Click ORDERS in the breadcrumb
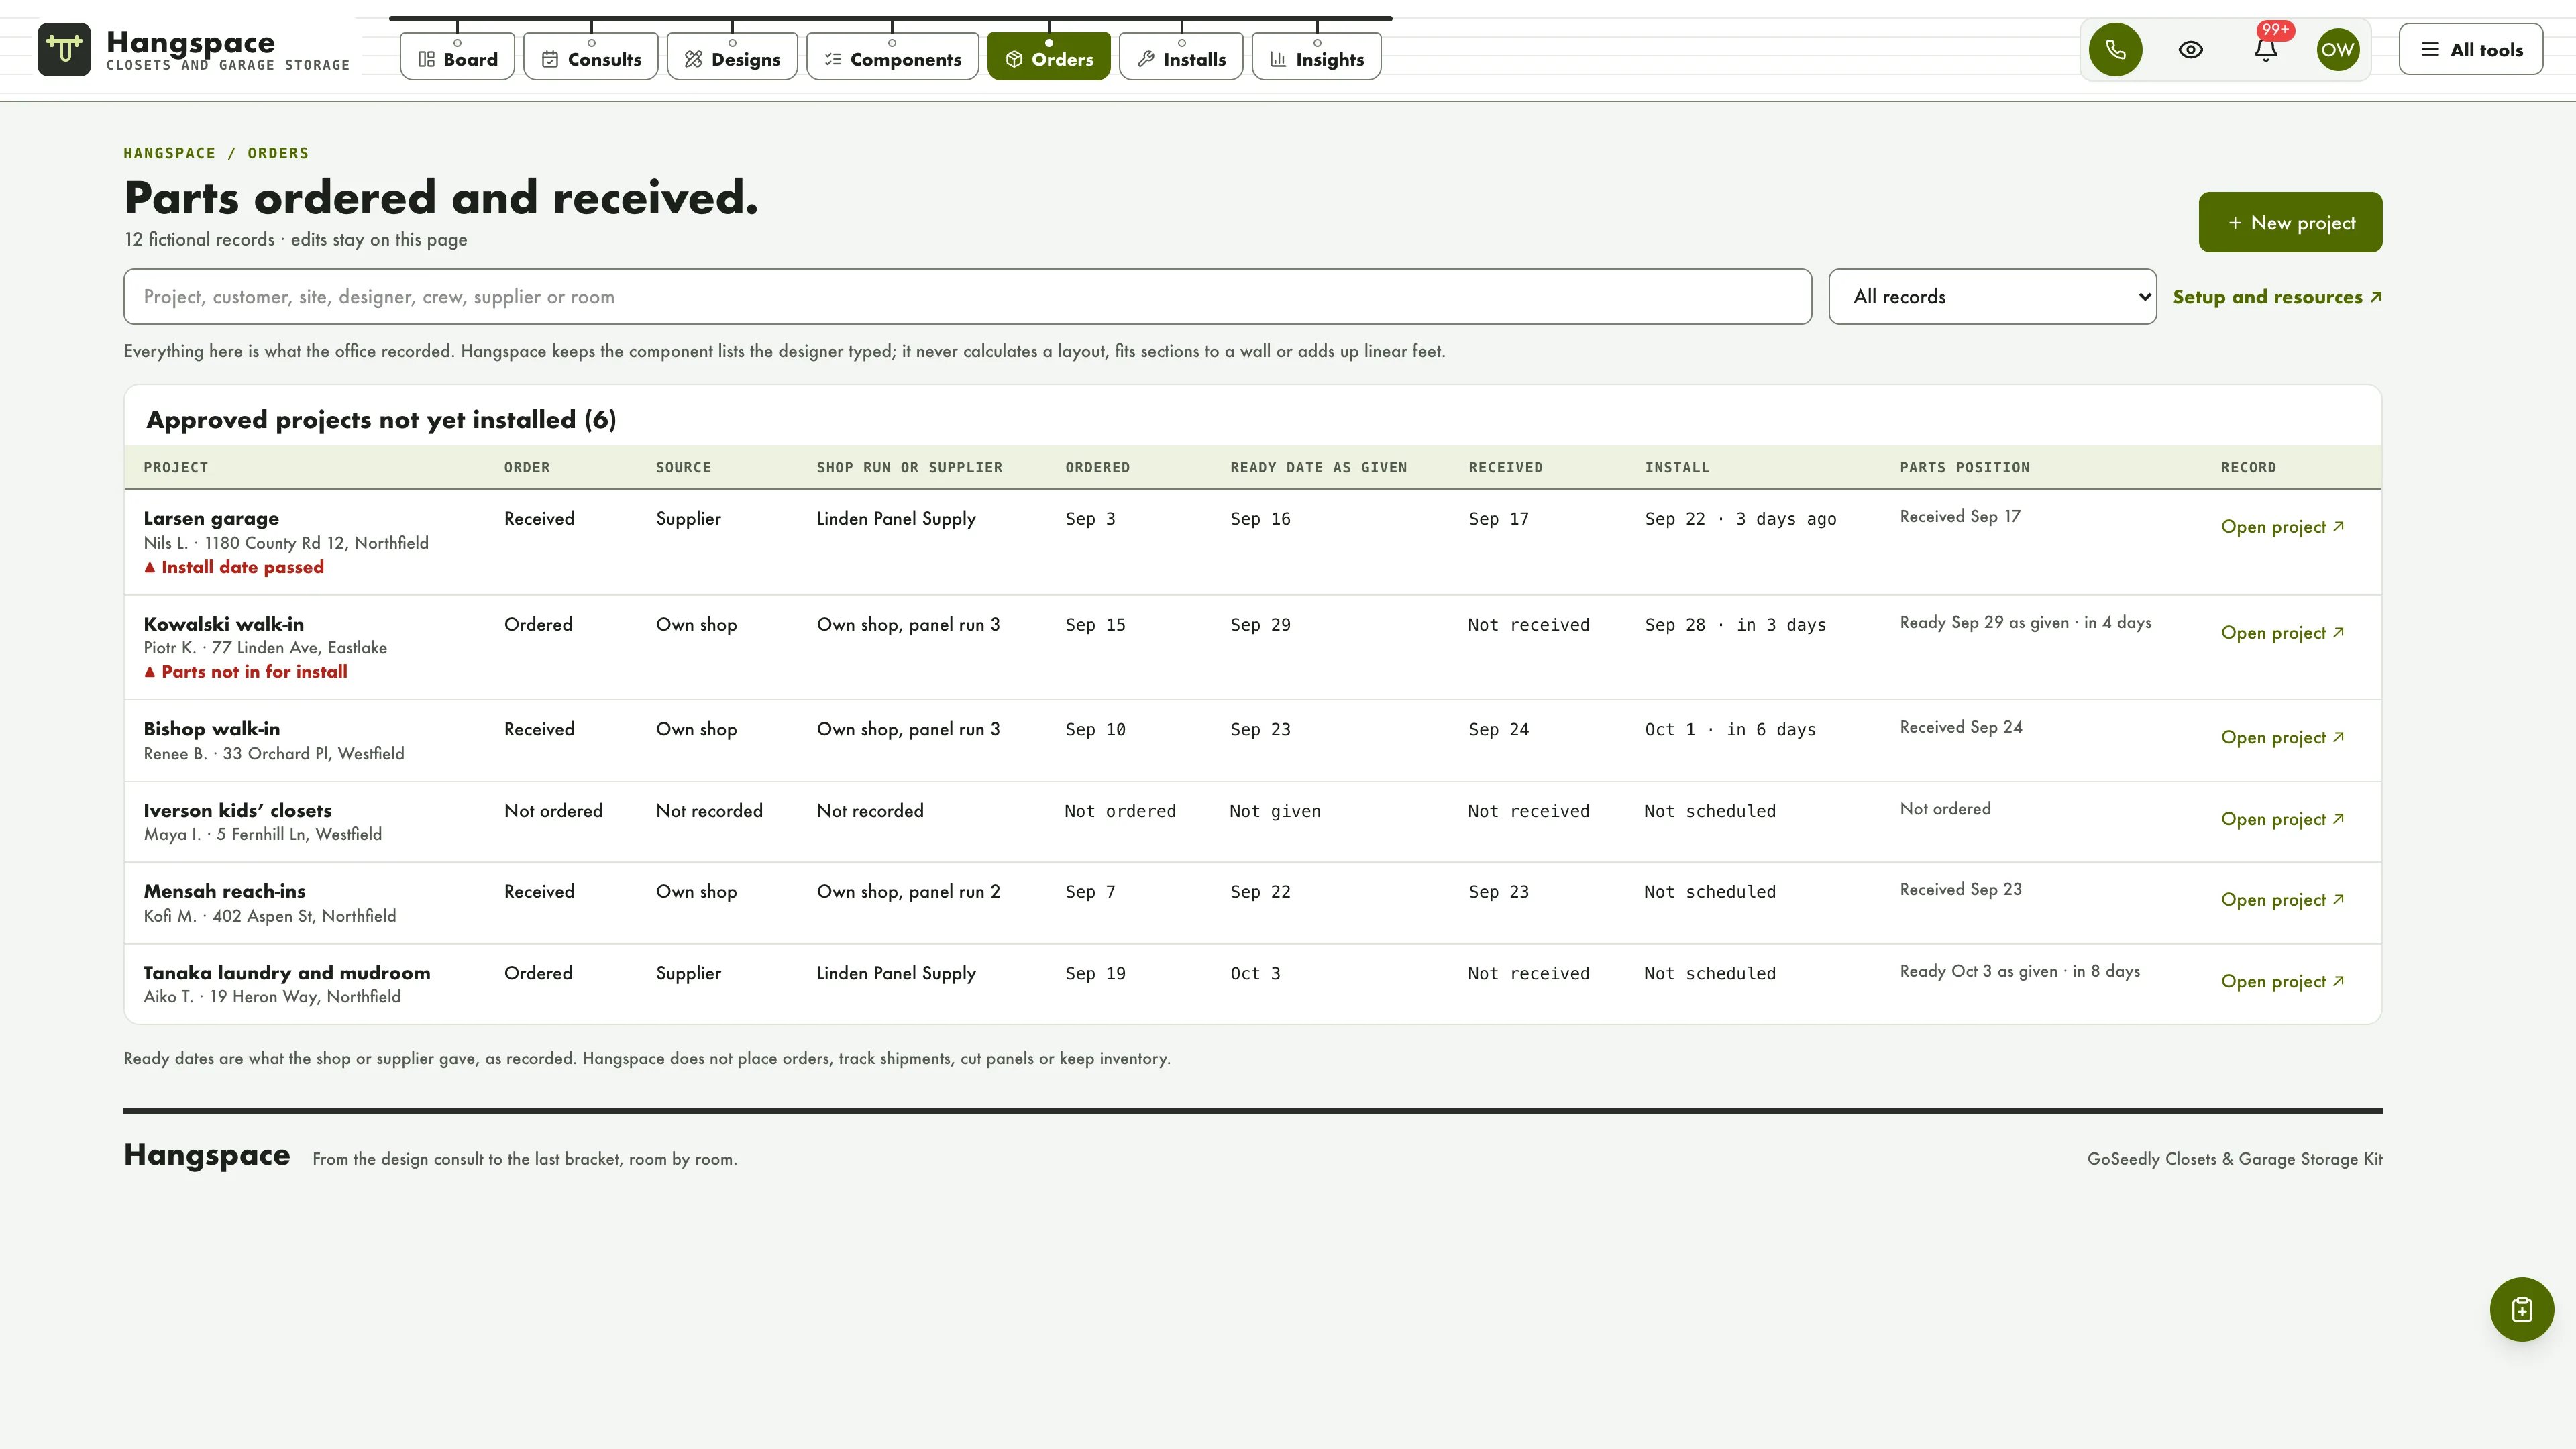2576x1449 pixels. pos(278,153)
